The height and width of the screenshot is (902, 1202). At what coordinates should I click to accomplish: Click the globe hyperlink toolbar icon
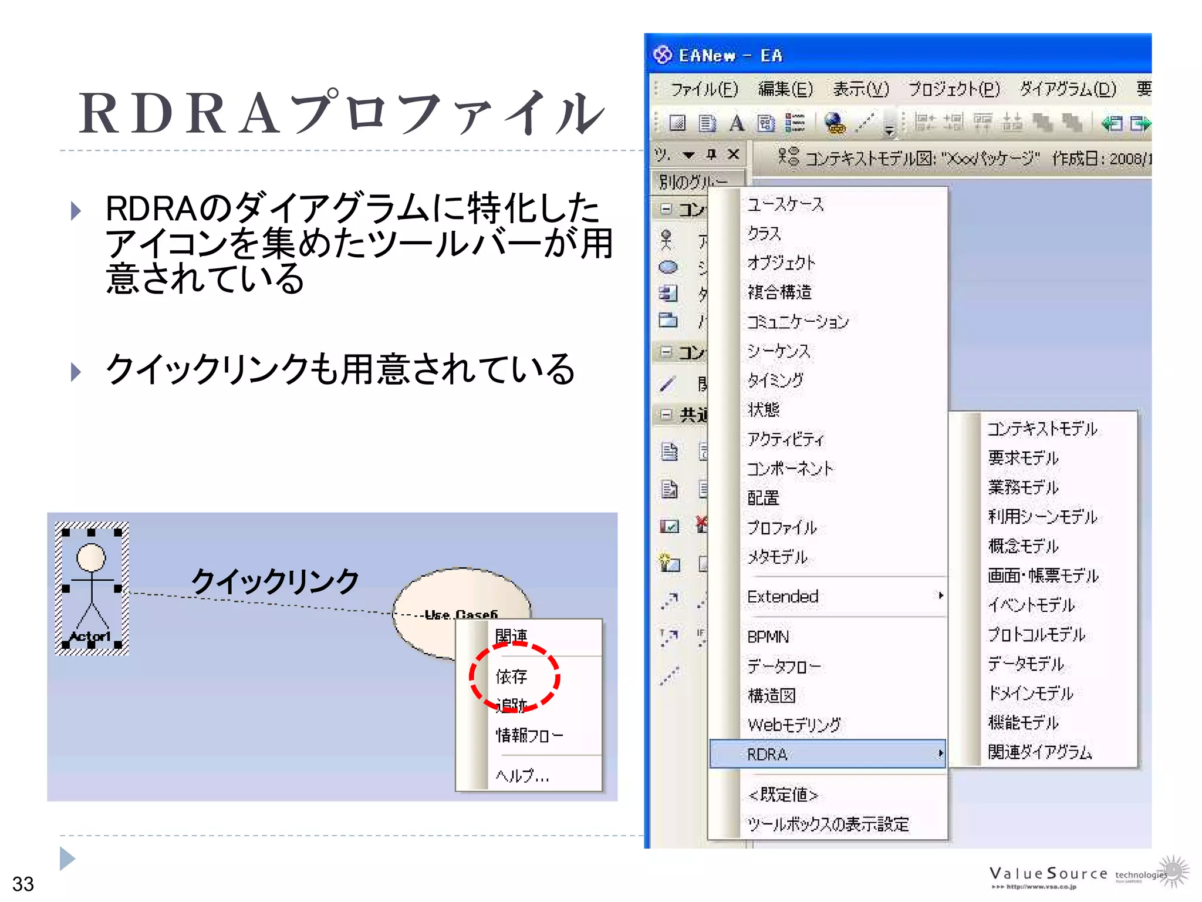pyautogui.click(x=835, y=123)
